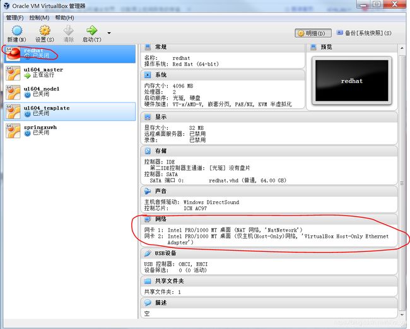Open the 帮助(H) menu
The height and width of the screenshot is (329, 410).
coord(64,18)
